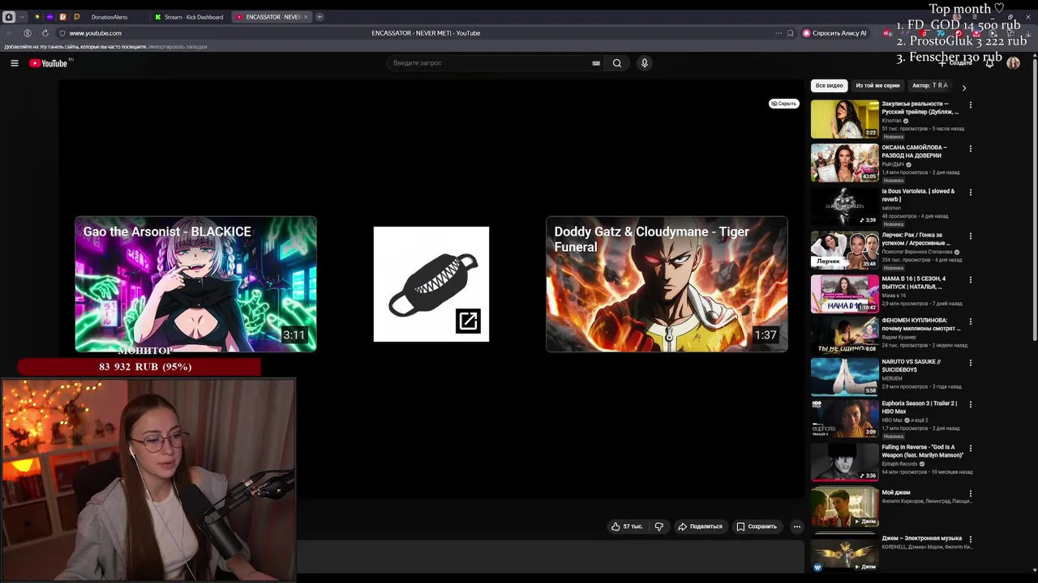Click the Yandex browser logo button
Image resolution: width=1038 pixels, height=583 pixels.
tap(9, 16)
